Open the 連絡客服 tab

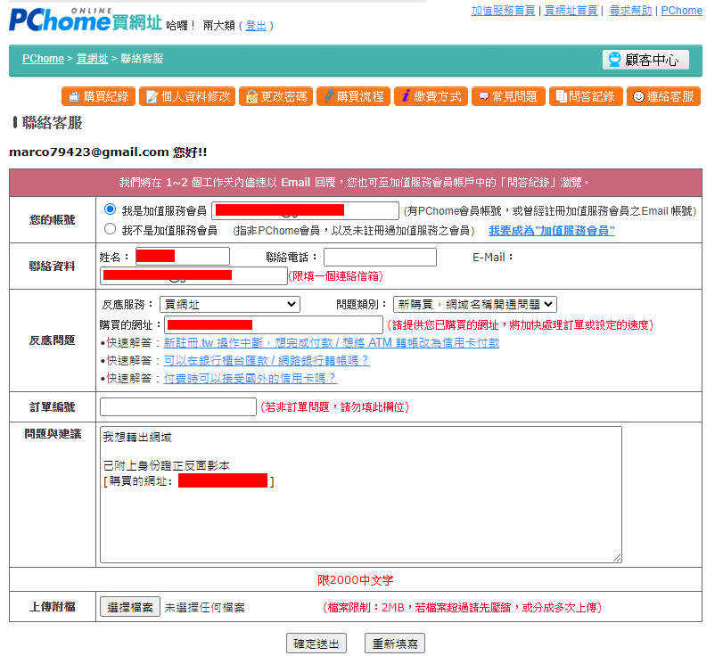(663, 96)
